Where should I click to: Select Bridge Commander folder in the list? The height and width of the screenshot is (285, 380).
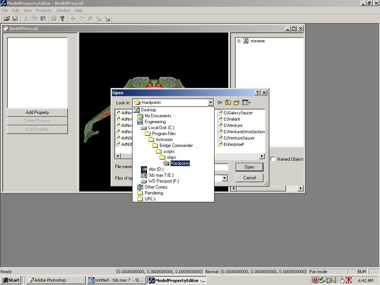tap(176, 145)
